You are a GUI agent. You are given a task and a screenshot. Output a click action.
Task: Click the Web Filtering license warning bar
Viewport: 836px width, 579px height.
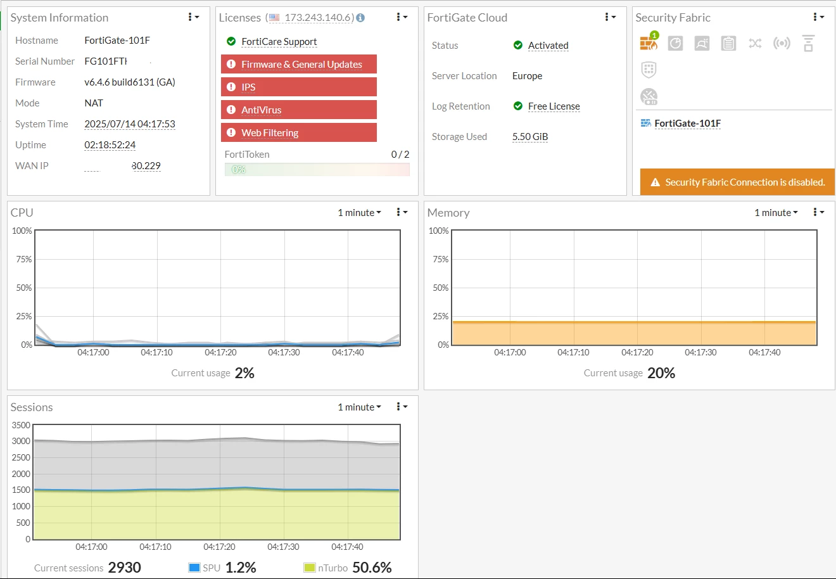pos(299,132)
